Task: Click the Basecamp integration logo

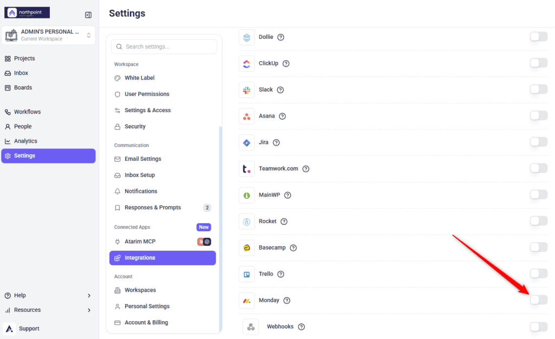Action: point(247,248)
